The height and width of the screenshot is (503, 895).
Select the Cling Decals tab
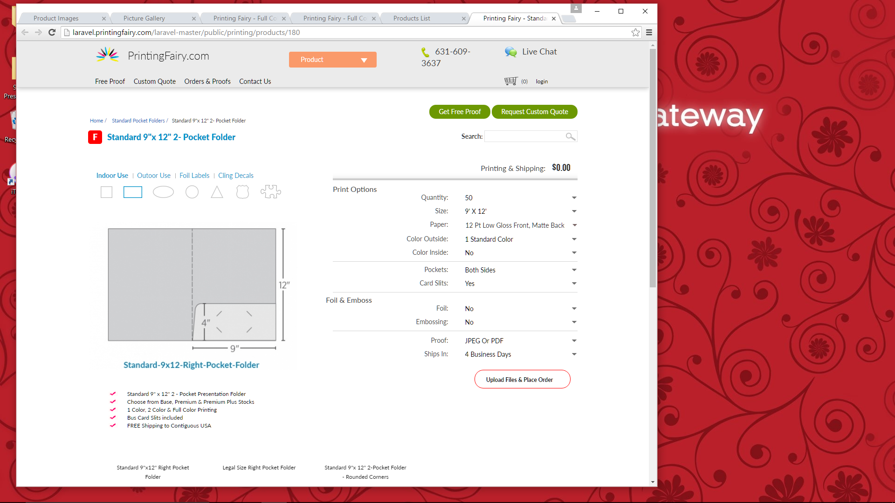click(x=236, y=176)
